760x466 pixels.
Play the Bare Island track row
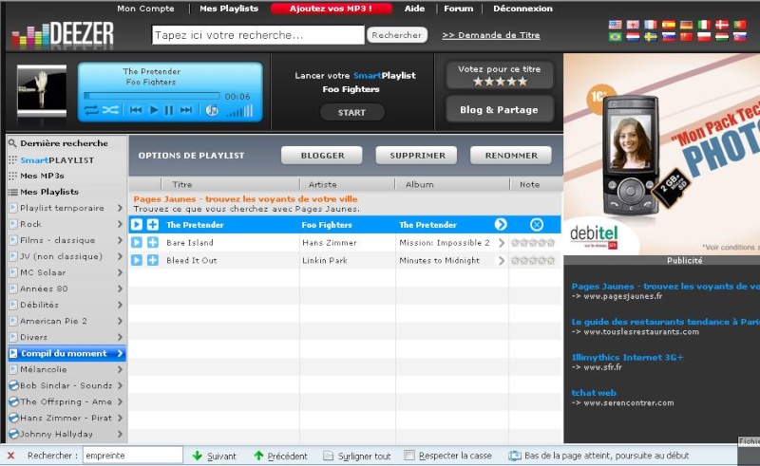137,242
